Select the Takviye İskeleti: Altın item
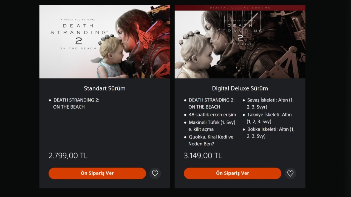351x197 pixels. (269, 118)
